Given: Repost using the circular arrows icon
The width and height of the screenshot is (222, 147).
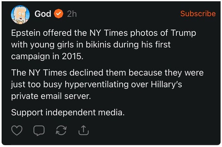Looking at the screenshot, I should click(x=61, y=130).
